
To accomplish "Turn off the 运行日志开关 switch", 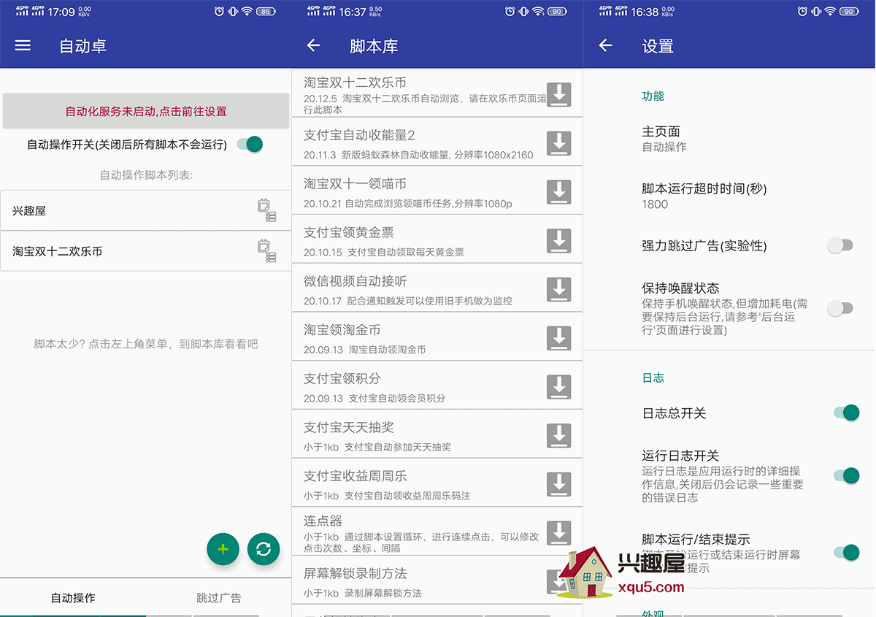I will 847,476.
